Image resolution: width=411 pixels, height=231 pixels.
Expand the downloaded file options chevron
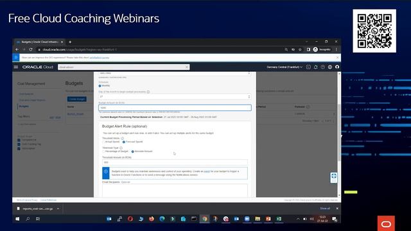pyautogui.click(x=58, y=209)
